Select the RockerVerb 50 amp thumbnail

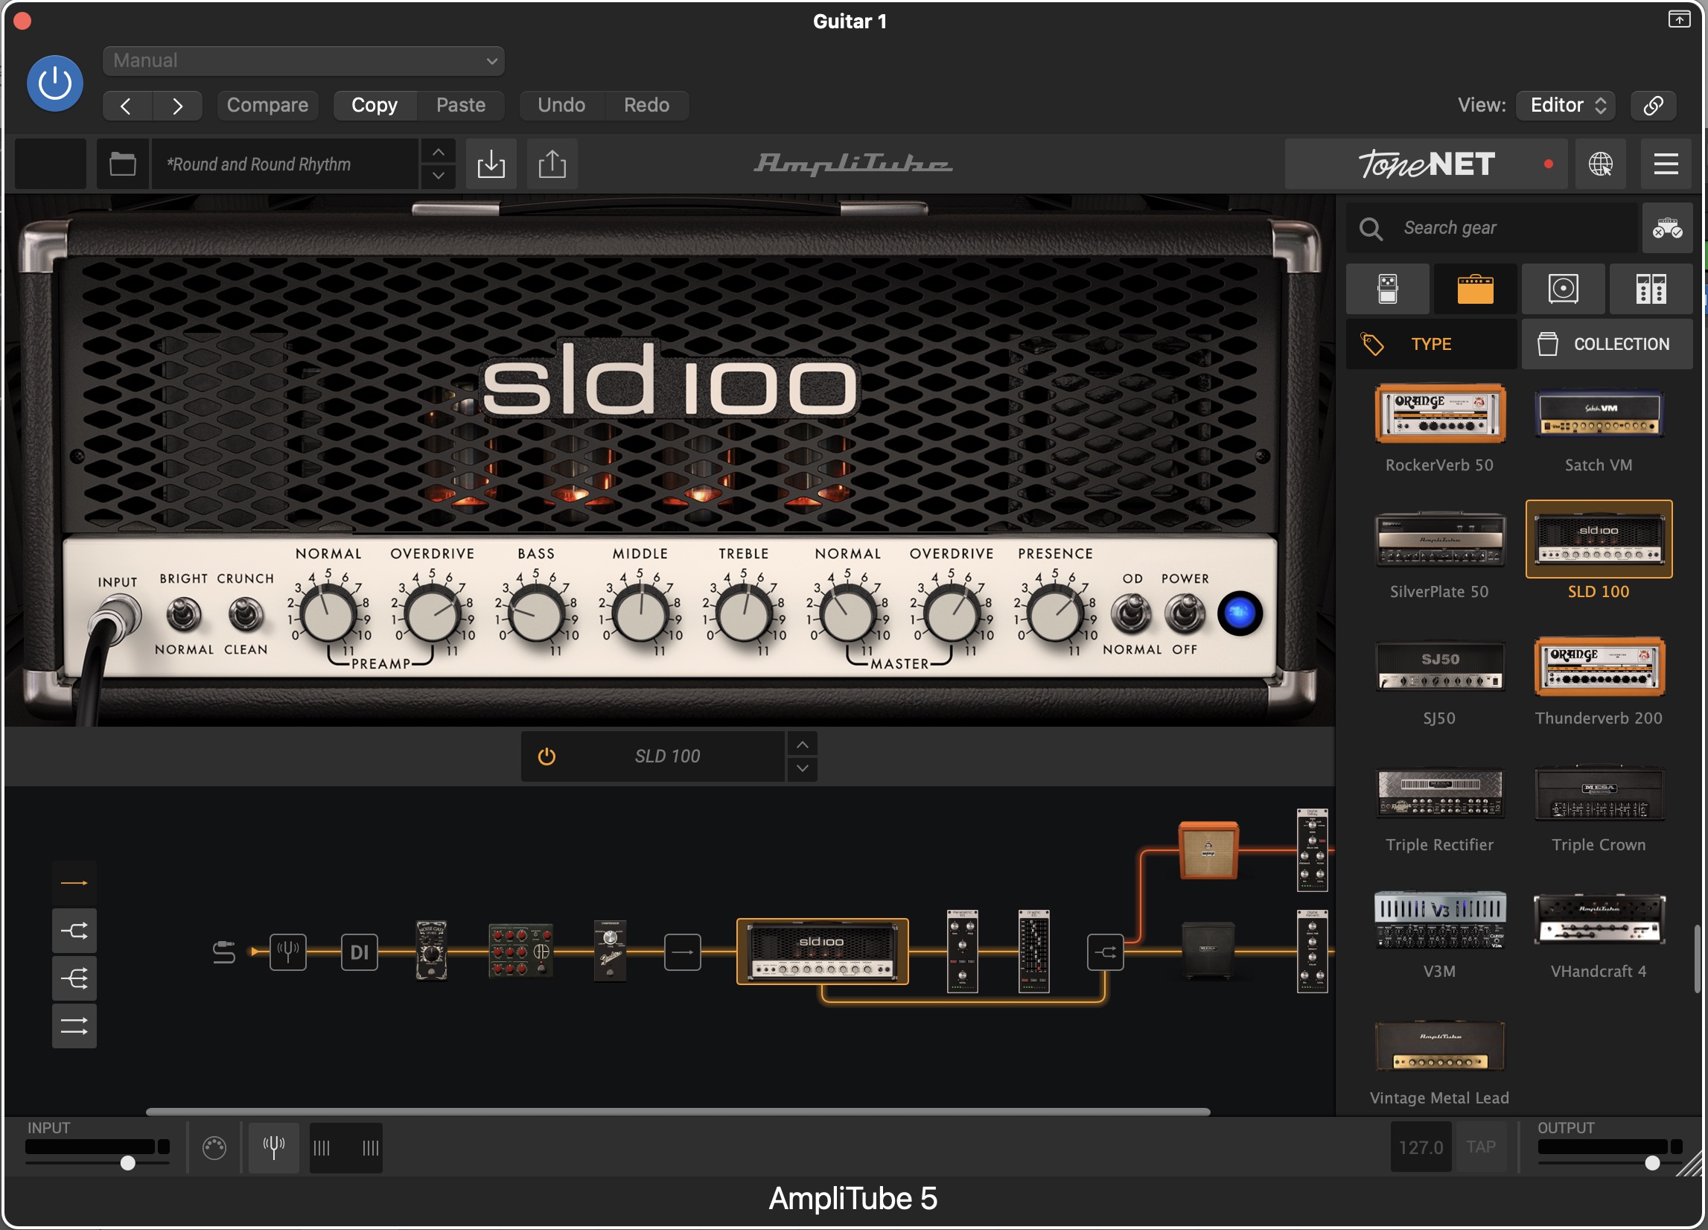(x=1440, y=413)
